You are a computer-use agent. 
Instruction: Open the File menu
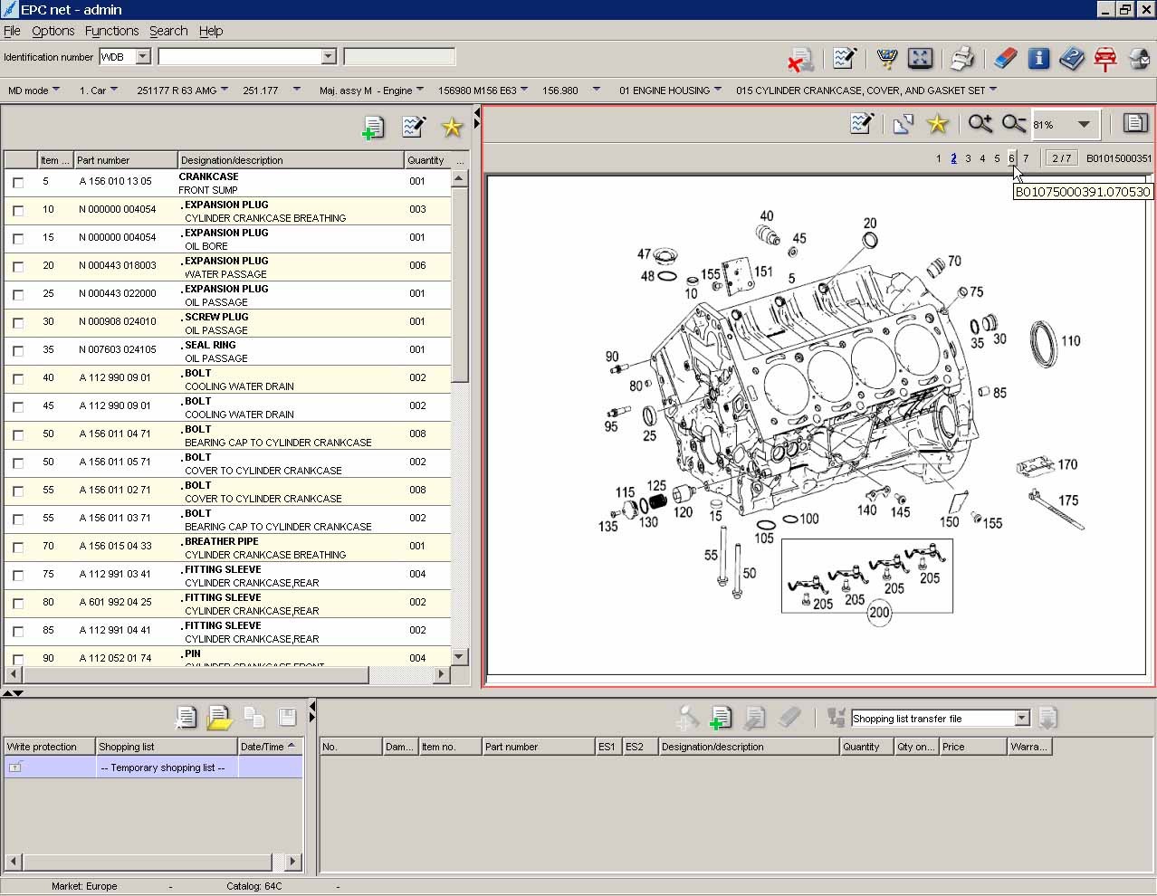[x=12, y=31]
